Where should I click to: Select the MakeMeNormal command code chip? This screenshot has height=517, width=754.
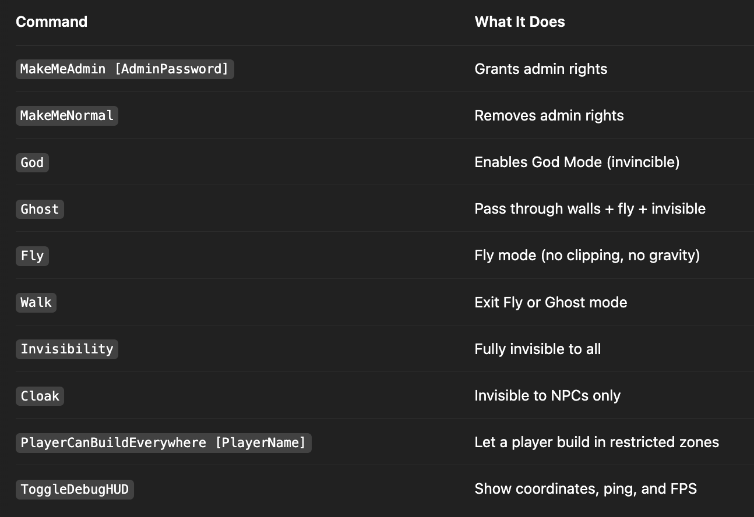click(67, 115)
